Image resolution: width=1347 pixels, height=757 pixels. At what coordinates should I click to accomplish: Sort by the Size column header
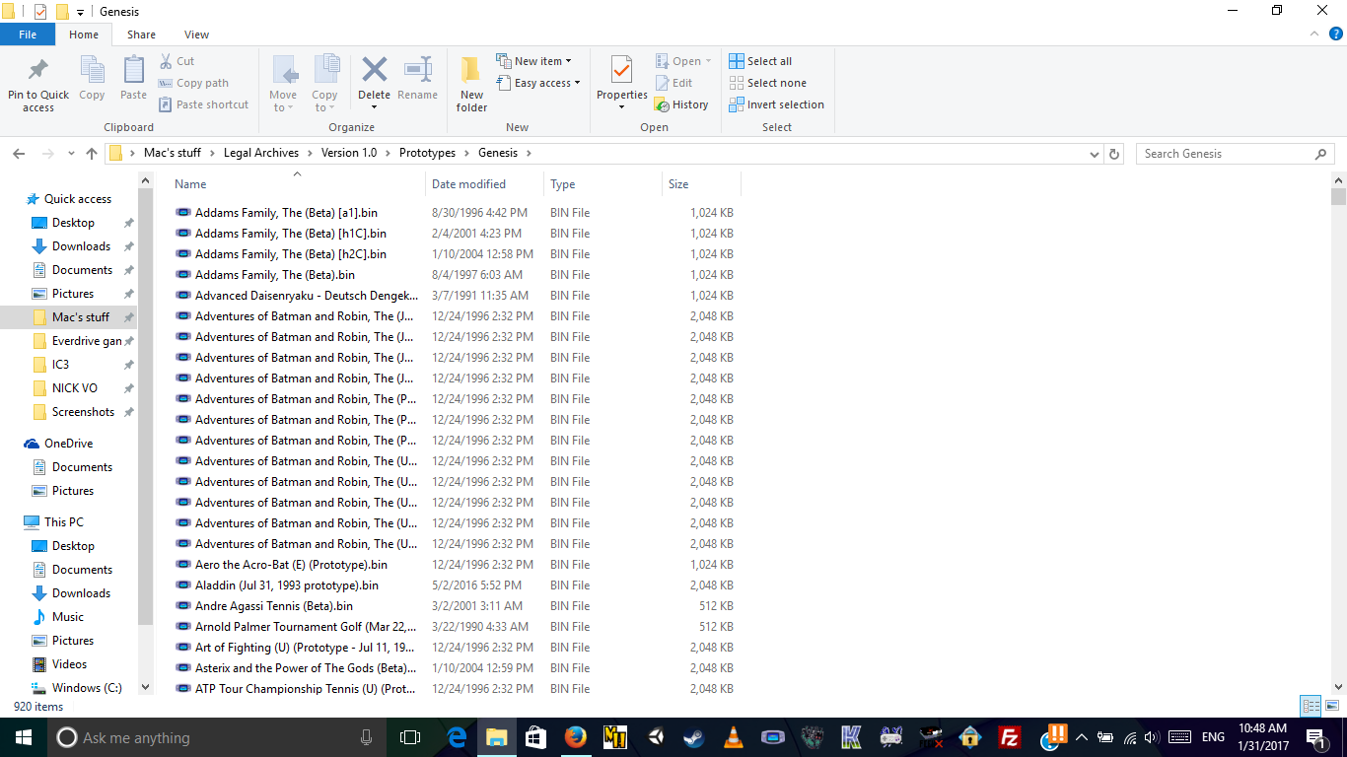[x=701, y=183]
